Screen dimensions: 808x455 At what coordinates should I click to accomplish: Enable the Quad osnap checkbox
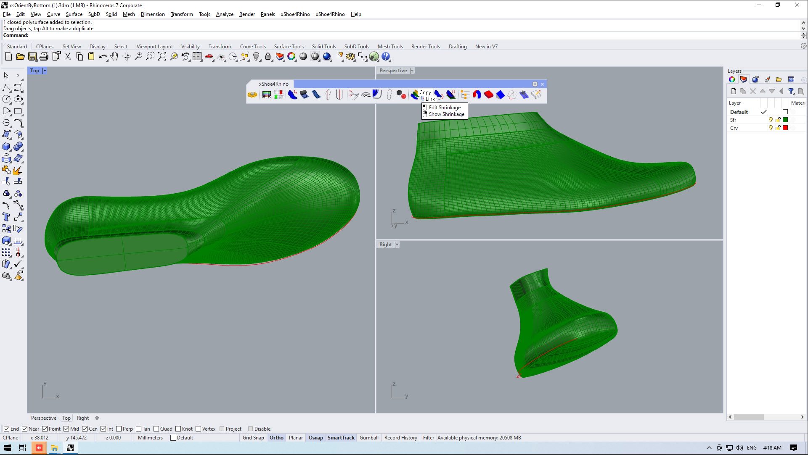click(156, 429)
